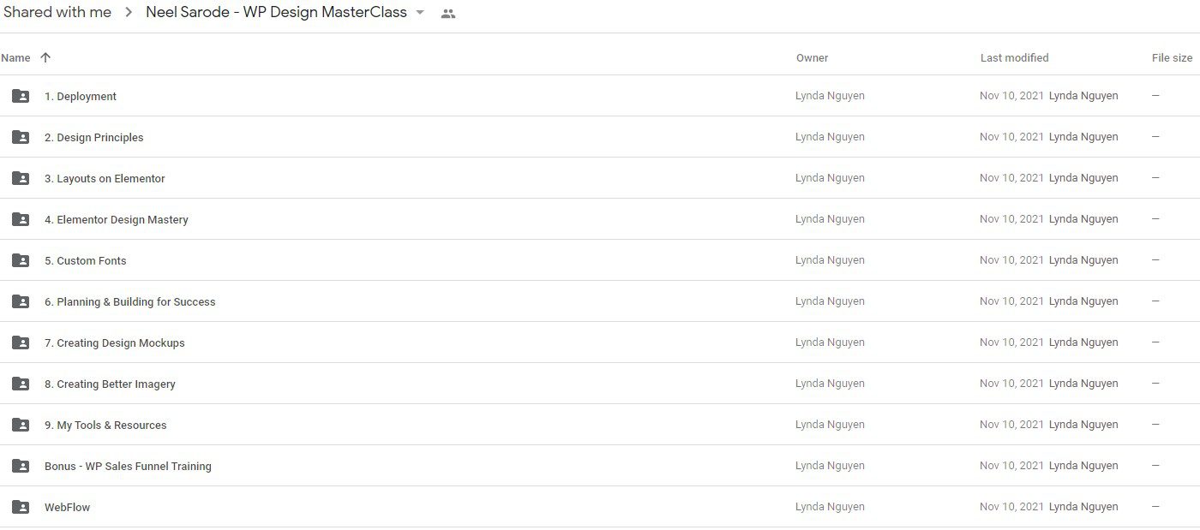Open 9. My Tools & Resources folder
1200x530 pixels.
tap(600, 425)
